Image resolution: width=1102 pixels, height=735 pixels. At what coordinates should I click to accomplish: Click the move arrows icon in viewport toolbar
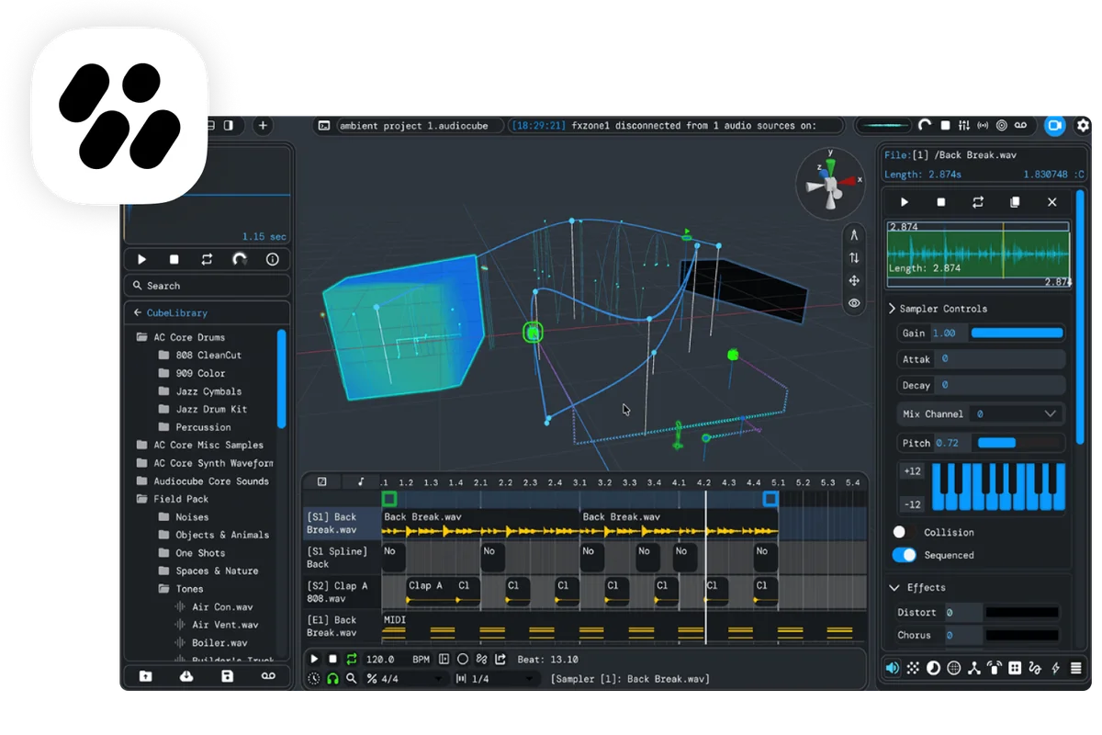[854, 280]
